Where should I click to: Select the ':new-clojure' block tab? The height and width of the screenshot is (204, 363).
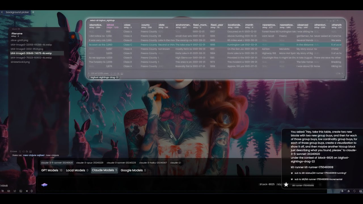[52, 155]
